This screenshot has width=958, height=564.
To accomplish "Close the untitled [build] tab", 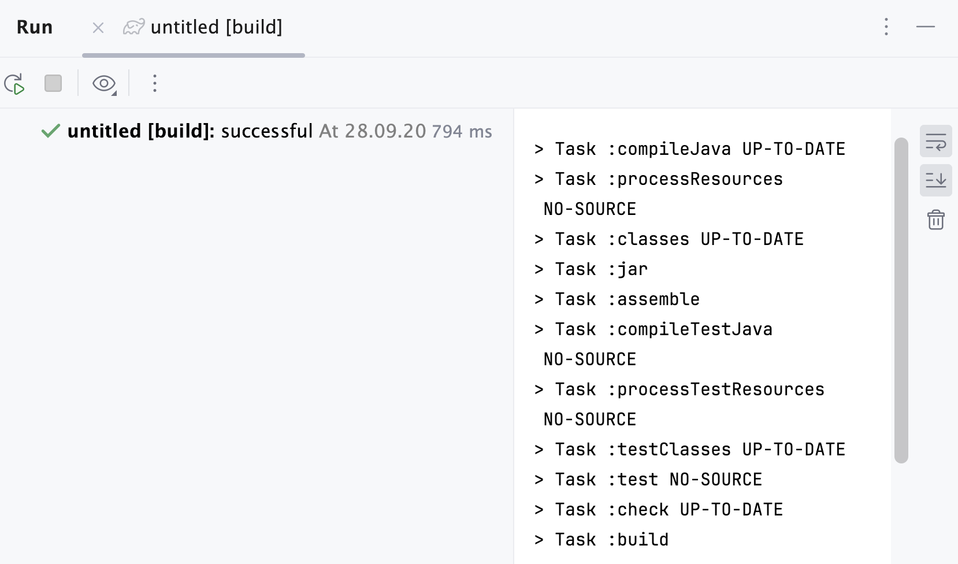I will 98,27.
